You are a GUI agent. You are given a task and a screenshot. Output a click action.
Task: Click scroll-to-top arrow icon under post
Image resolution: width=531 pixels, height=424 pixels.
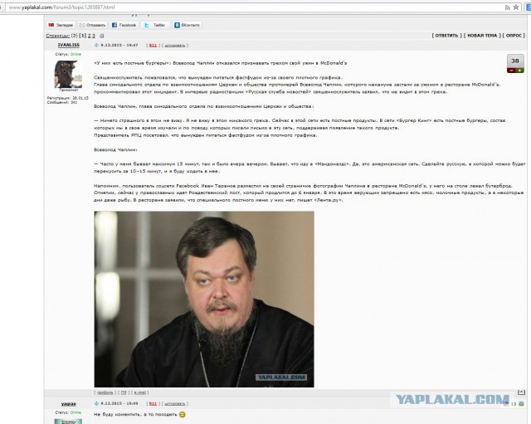click(522, 392)
